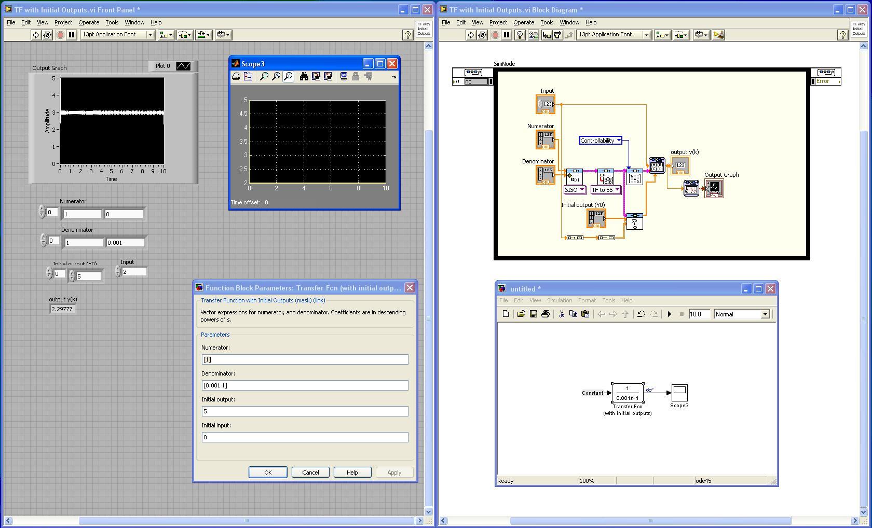Click Run arrow in Front Panel toolbar

point(35,35)
